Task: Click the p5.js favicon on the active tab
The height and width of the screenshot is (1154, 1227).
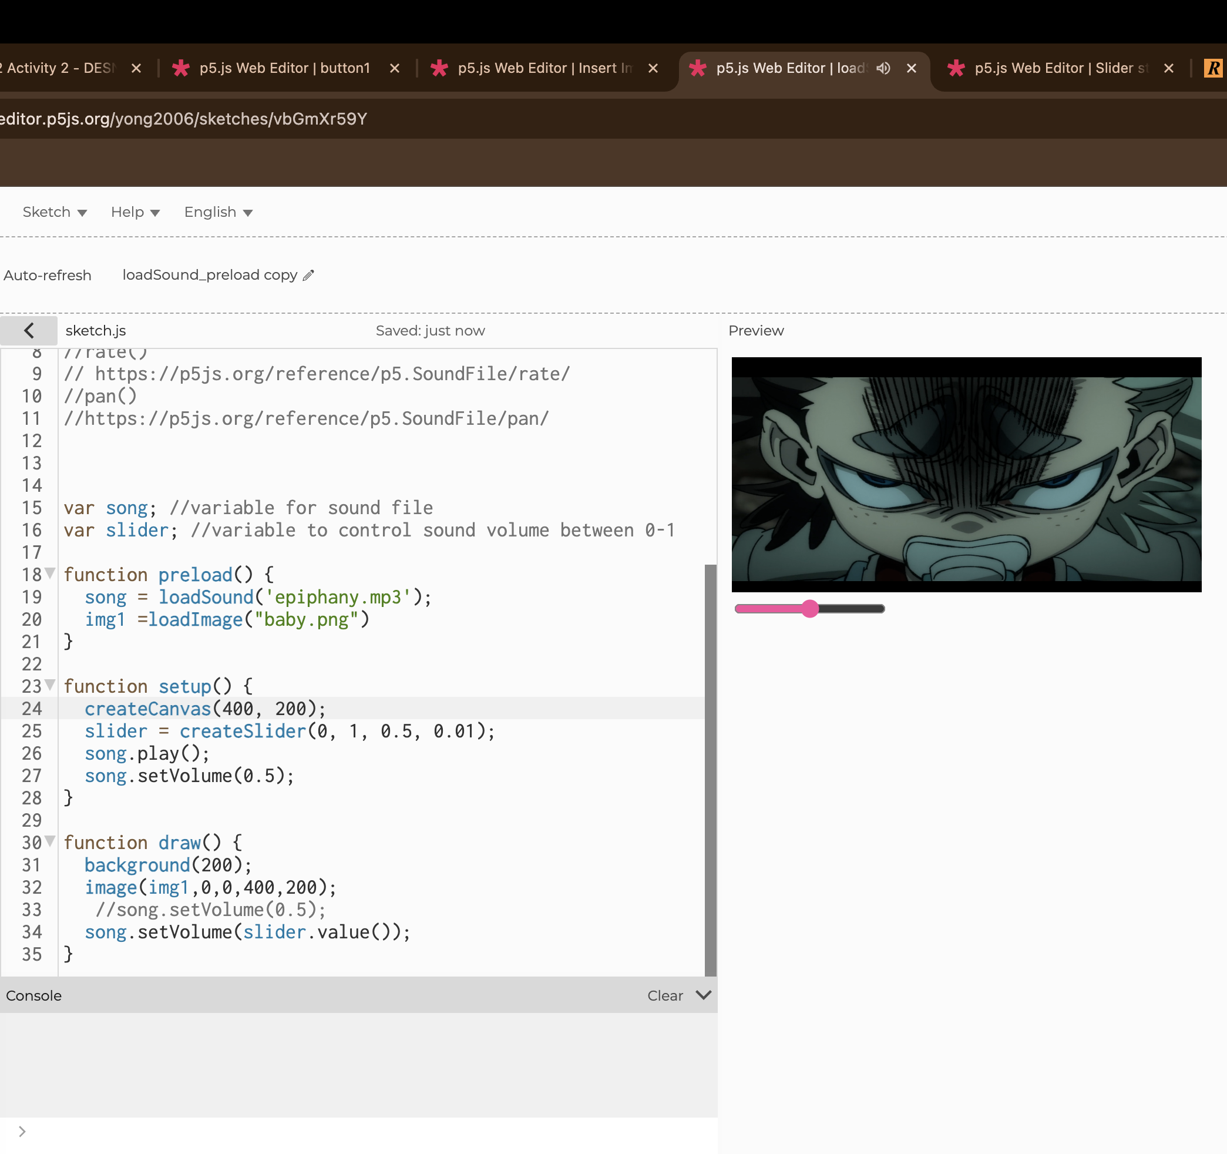Action: click(x=697, y=68)
